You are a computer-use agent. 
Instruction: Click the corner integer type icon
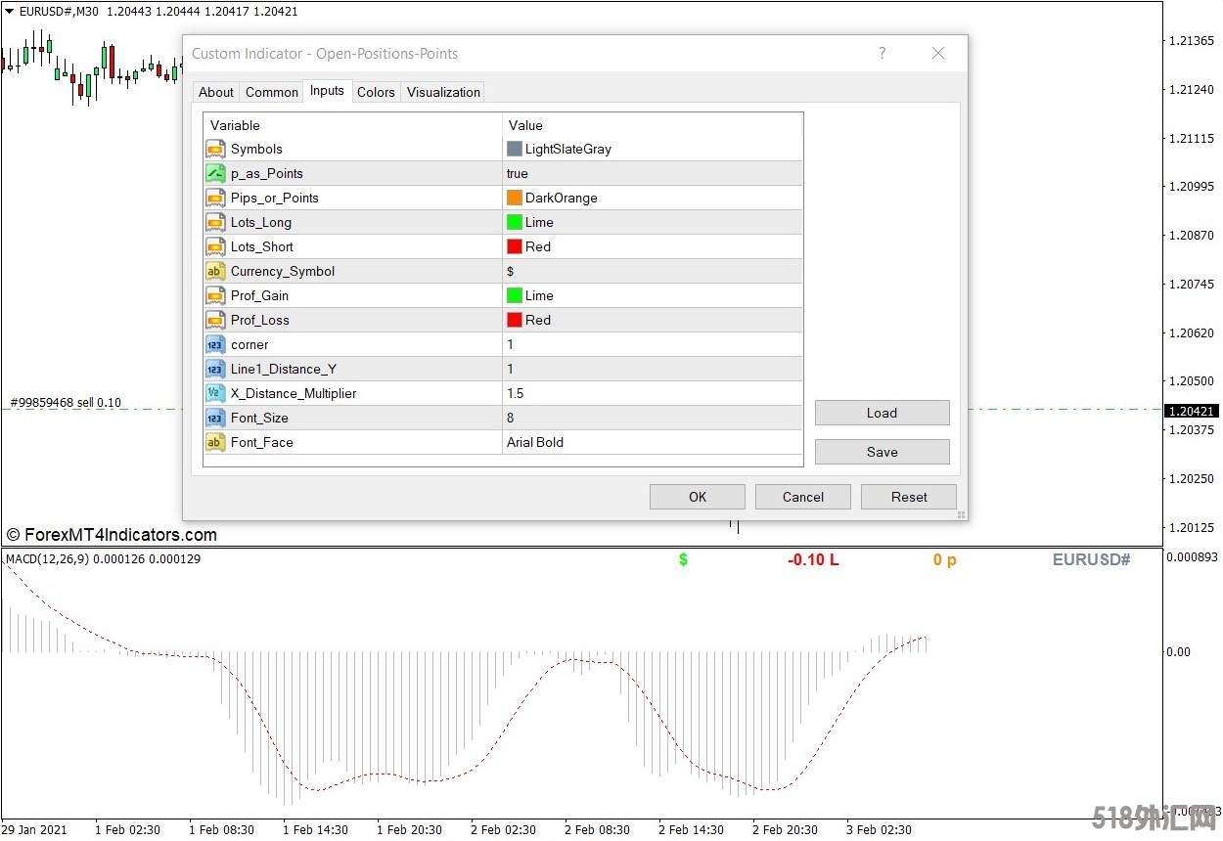pyautogui.click(x=215, y=344)
